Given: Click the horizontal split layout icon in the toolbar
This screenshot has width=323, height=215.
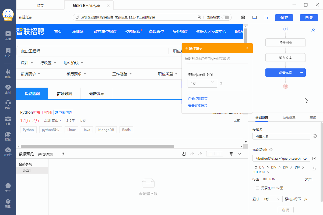Looking at the screenshot, I should click(x=254, y=17).
